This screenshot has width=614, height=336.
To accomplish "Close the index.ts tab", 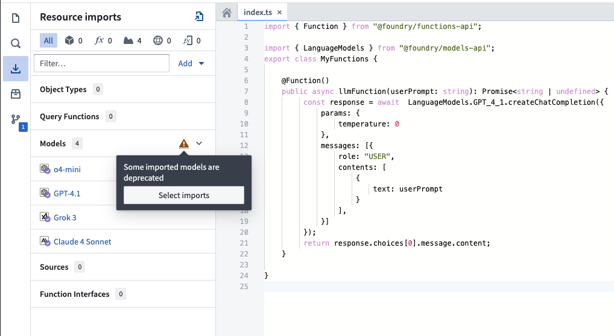I will (x=280, y=13).
